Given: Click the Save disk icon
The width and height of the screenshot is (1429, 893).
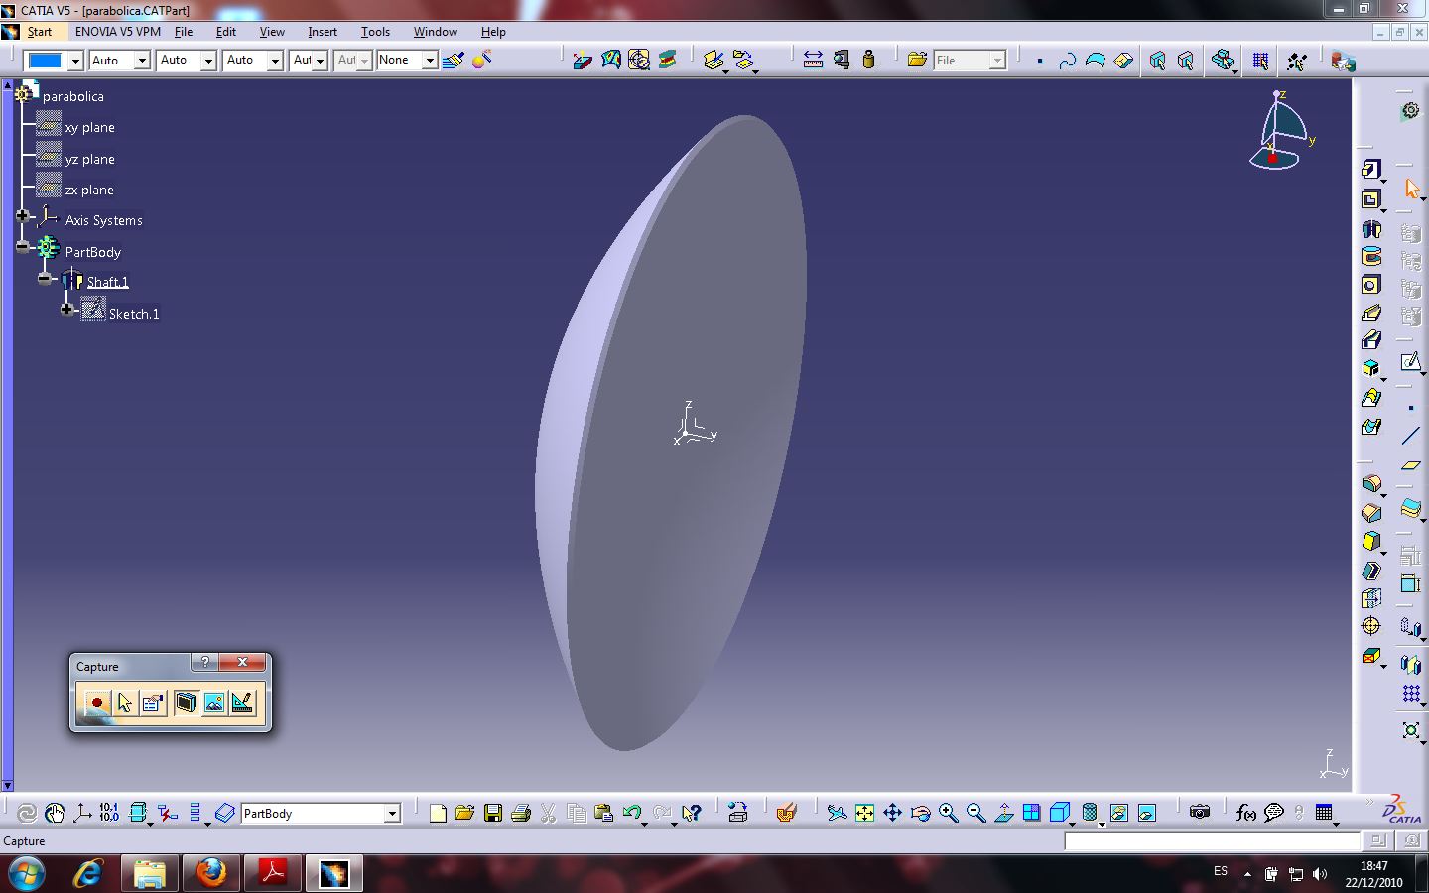Looking at the screenshot, I should pyautogui.click(x=493, y=813).
